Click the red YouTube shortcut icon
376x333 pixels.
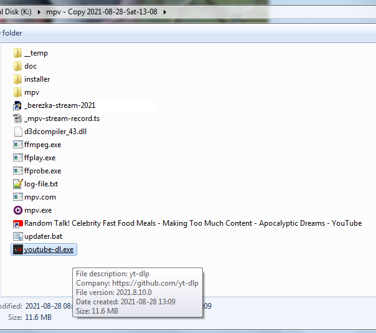(x=18, y=223)
